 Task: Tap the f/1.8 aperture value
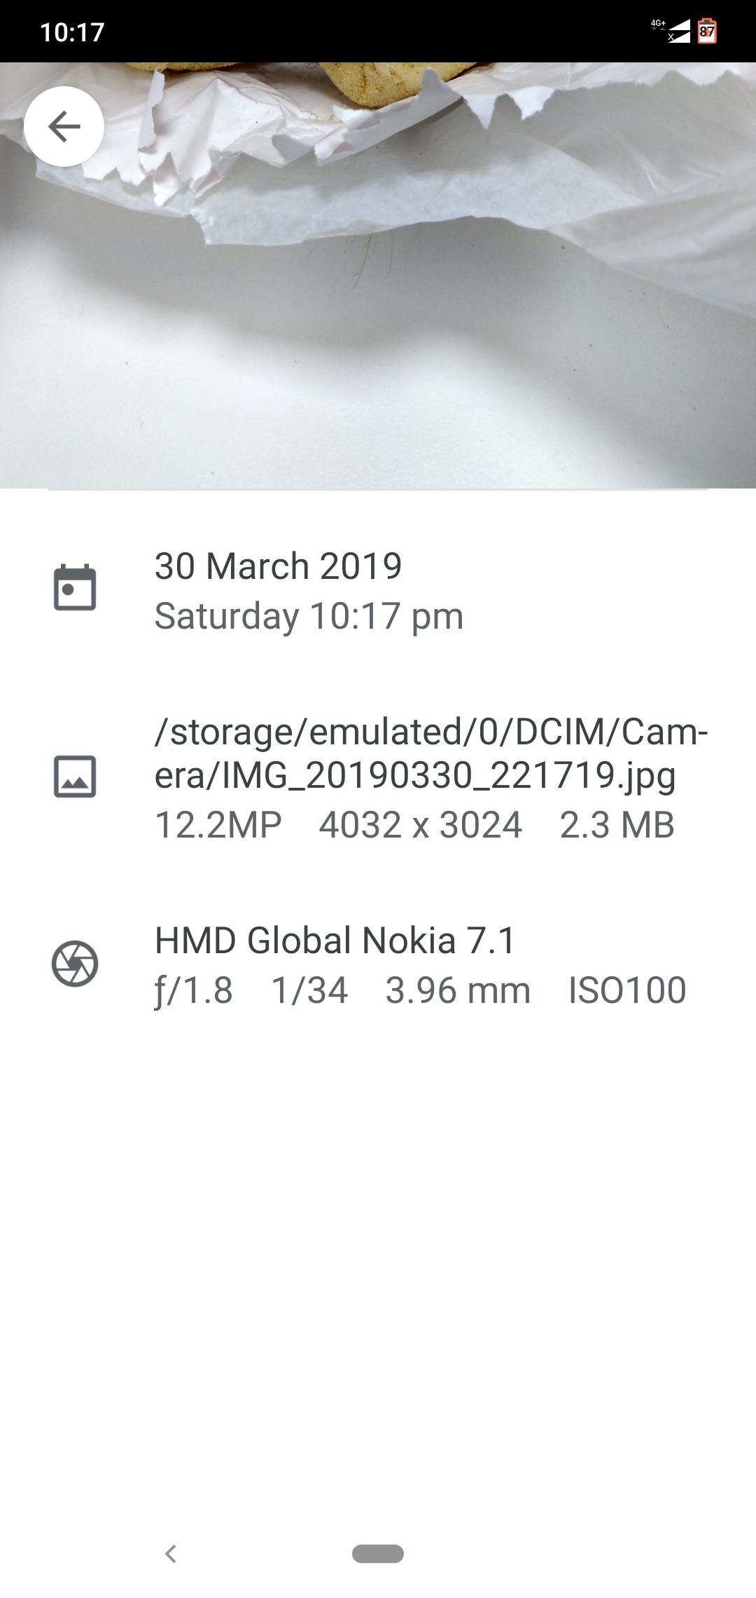click(194, 990)
